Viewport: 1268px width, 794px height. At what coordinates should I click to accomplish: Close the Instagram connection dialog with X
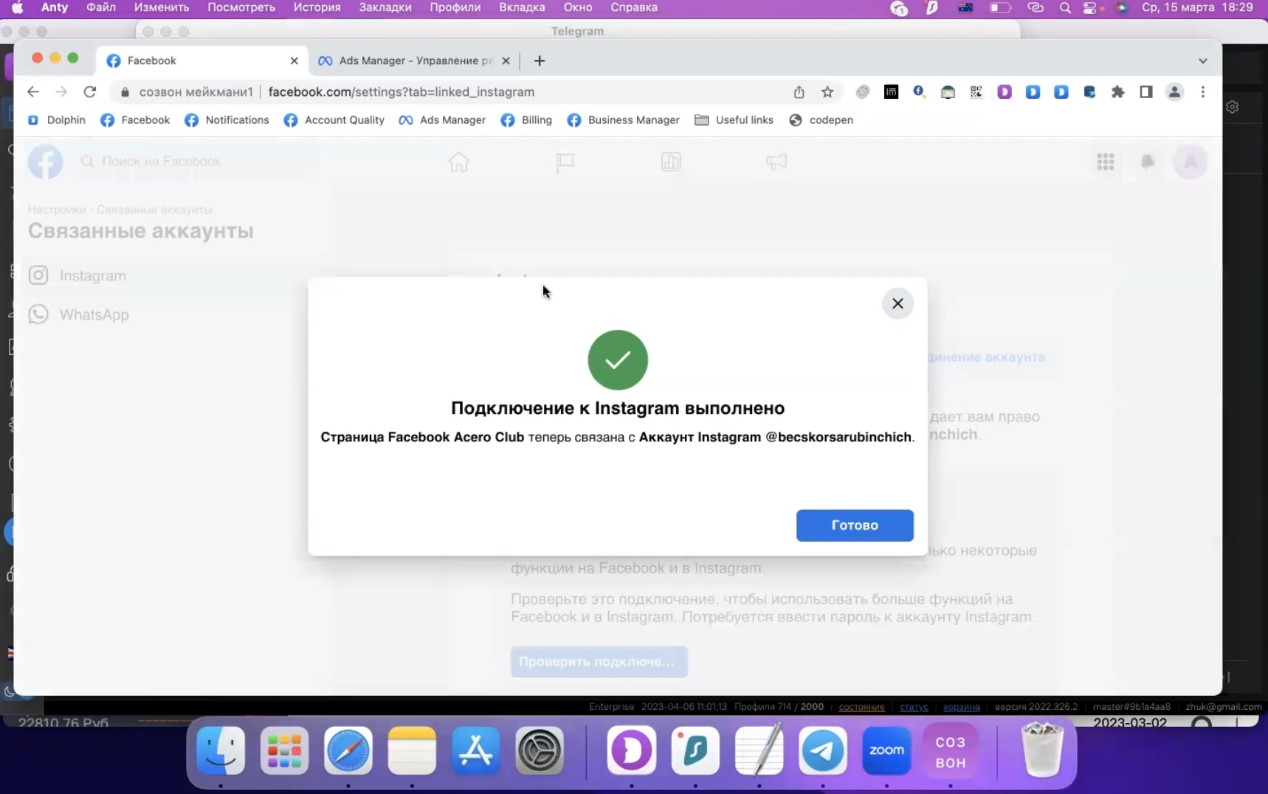click(897, 303)
